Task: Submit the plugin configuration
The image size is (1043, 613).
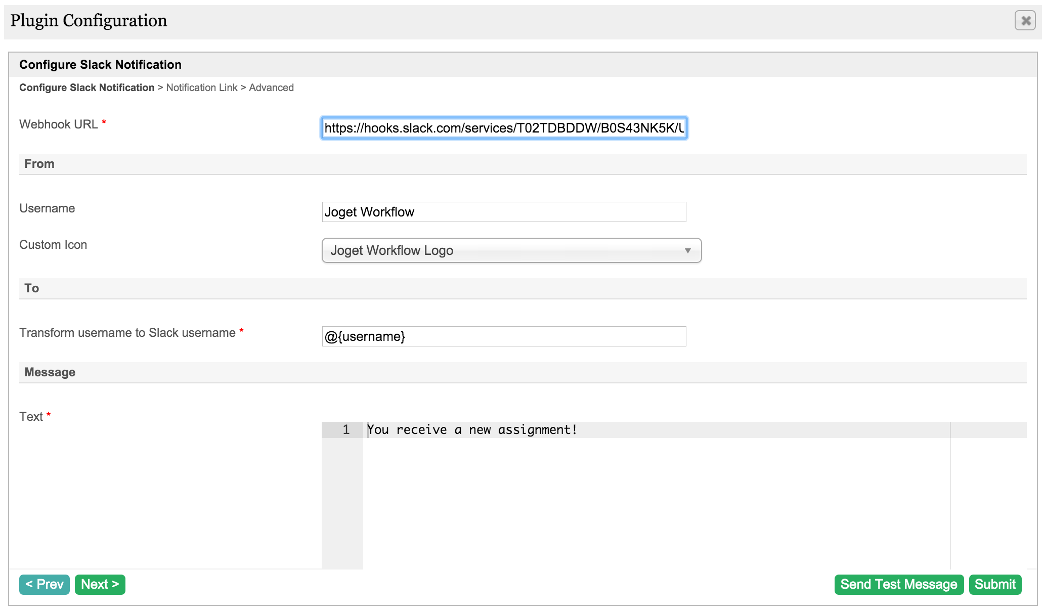Action: tap(994, 584)
